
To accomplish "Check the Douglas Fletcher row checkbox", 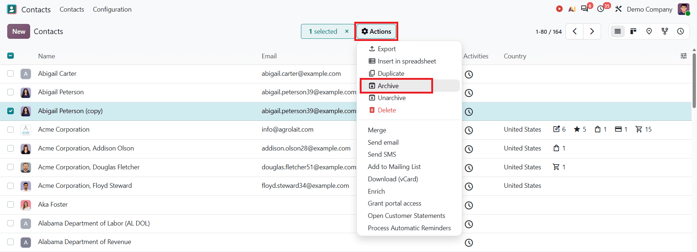I will (11, 167).
